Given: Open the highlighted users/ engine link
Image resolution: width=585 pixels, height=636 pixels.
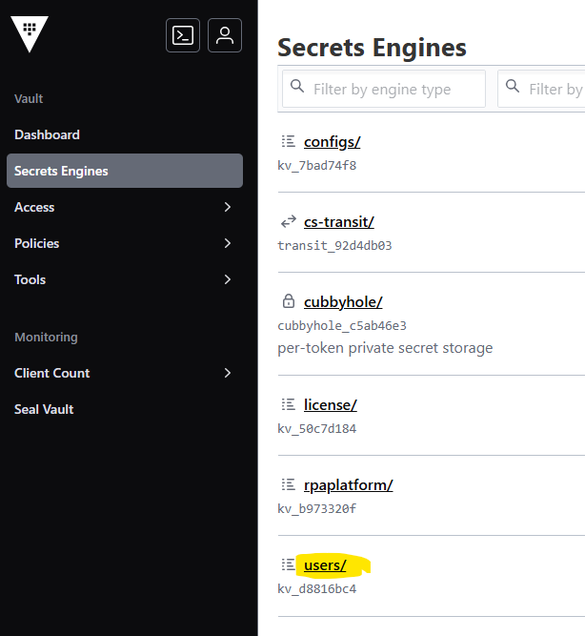Looking at the screenshot, I should point(325,565).
